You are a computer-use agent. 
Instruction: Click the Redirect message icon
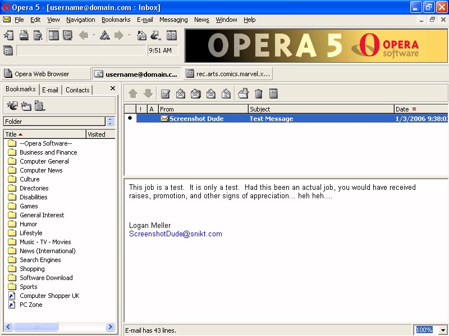pyautogui.click(x=226, y=94)
